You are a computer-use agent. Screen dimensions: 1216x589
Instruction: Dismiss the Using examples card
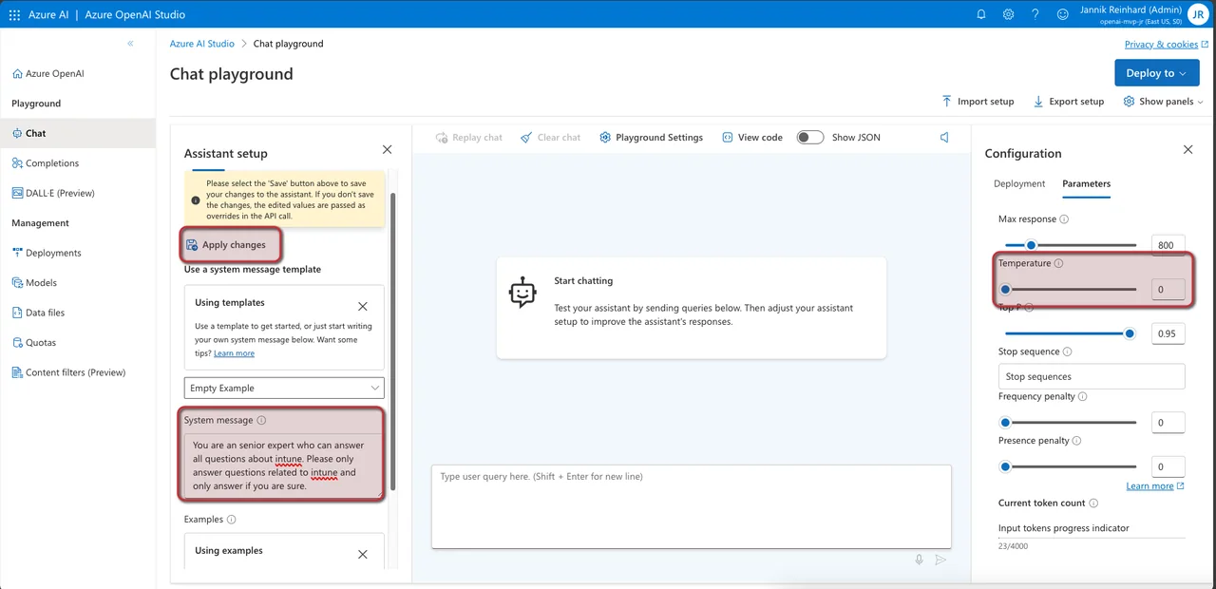(363, 555)
